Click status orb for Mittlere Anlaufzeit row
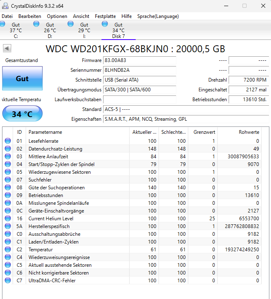271x299 pixels. tap(8, 156)
